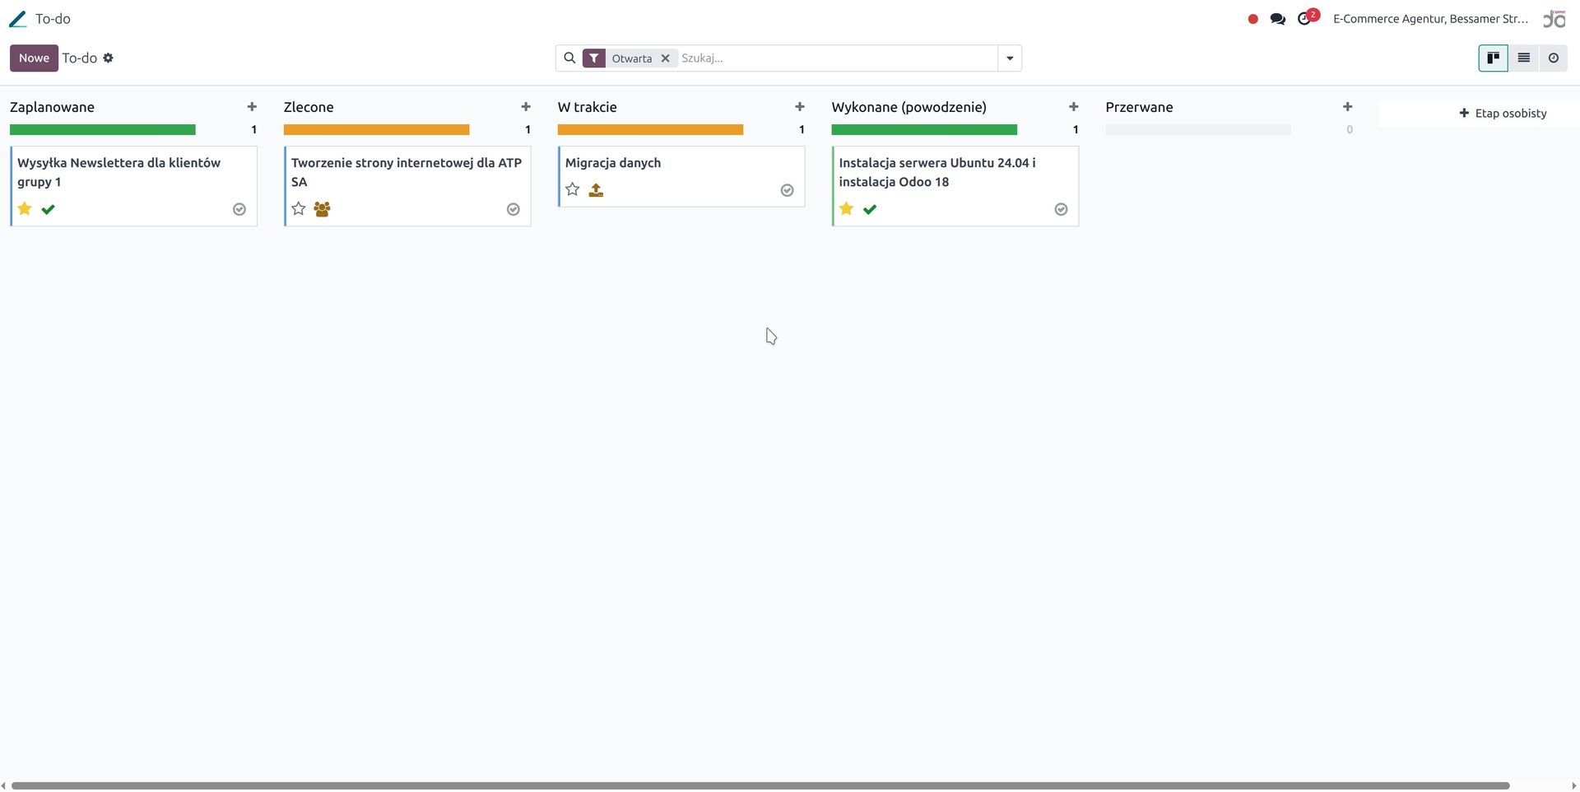Remove the Otwarta filter facet
1580x792 pixels.
tap(665, 58)
